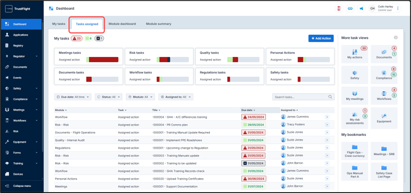Open the Assigned to filter dropdown
The height and width of the screenshot is (193, 411).
(175, 97)
